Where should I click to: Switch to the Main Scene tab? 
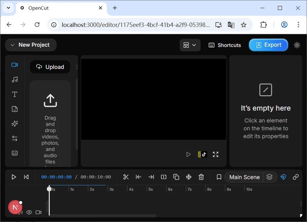pyautogui.click(x=244, y=177)
